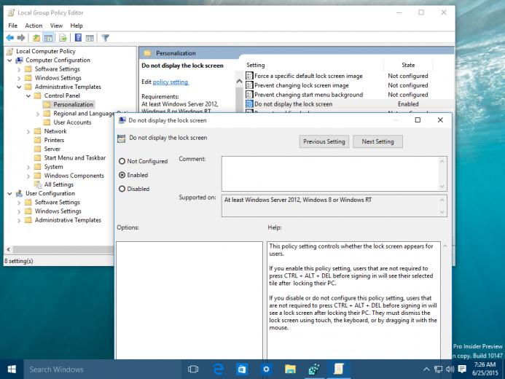This screenshot has width=505, height=379.
Task: Click inside the Comment text box
Action: [x=330, y=173]
